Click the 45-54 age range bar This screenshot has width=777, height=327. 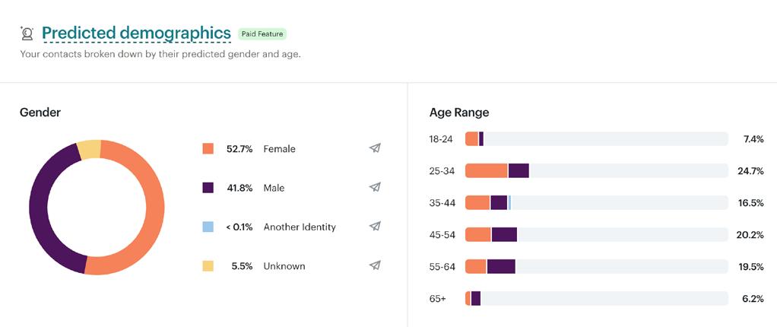[x=596, y=234]
